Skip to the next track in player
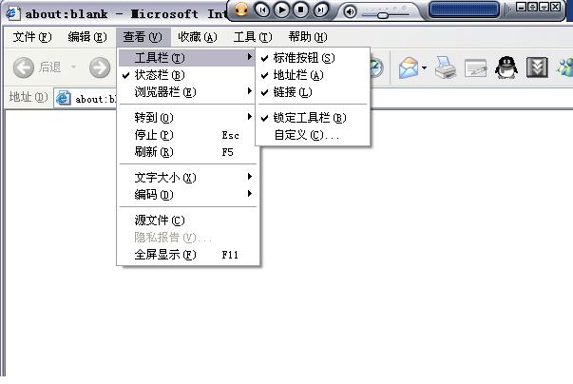This screenshot has width=573, height=384. point(320,10)
